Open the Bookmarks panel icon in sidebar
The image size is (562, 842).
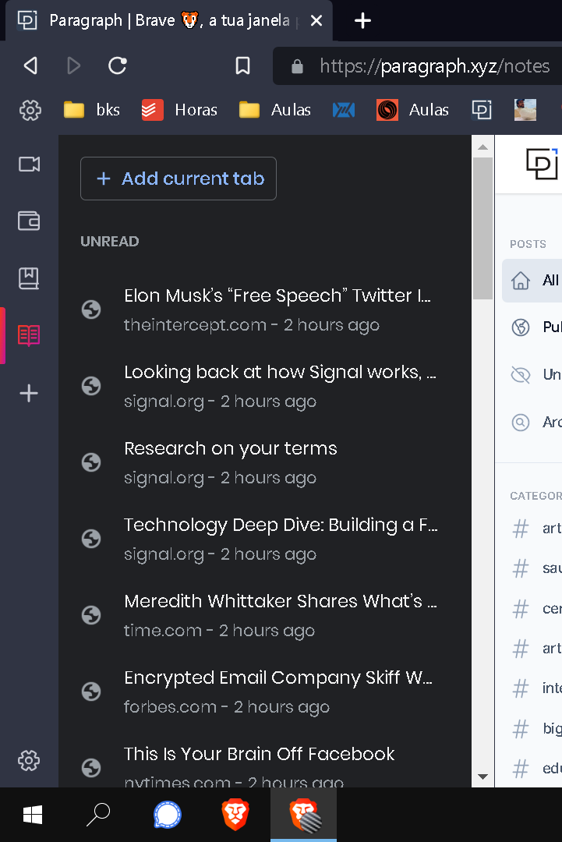29,278
